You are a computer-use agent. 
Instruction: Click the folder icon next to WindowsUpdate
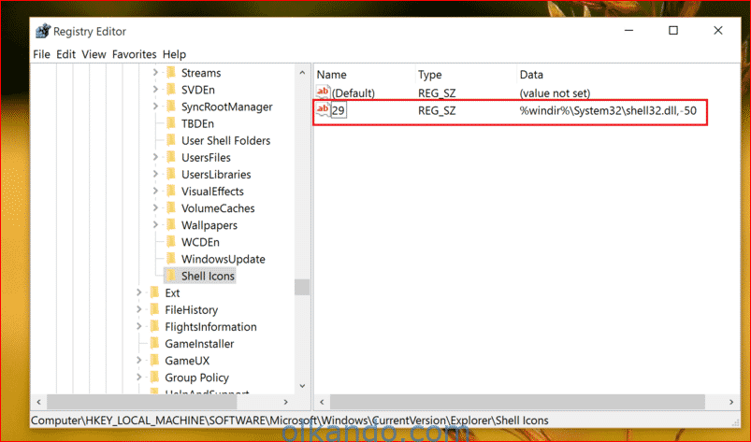[171, 259]
